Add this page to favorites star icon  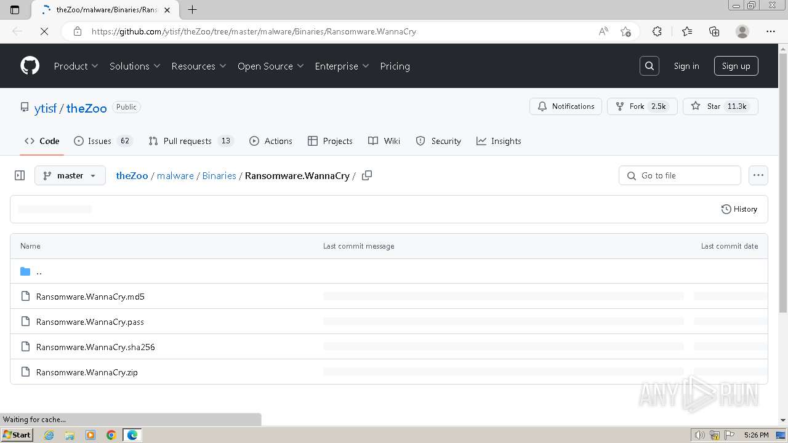pyautogui.click(x=626, y=31)
